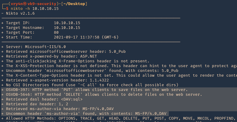Click the Retrieved ms-author-via header line

pos(57,109)
